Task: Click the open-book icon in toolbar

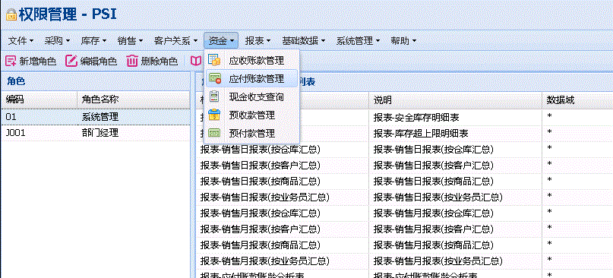Action: pos(195,61)
